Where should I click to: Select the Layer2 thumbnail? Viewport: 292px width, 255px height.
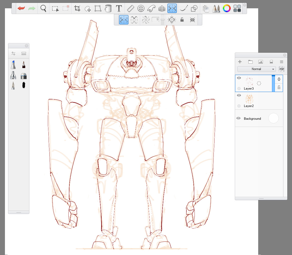click(x=250, y=99)
